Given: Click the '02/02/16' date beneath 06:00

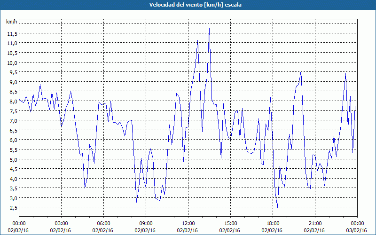Looking at the screenshot, I should pos(102,230).
